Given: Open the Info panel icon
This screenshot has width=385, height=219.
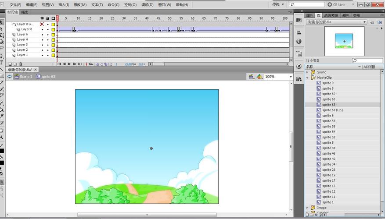Looking at the screenshot, I should 299,41.
